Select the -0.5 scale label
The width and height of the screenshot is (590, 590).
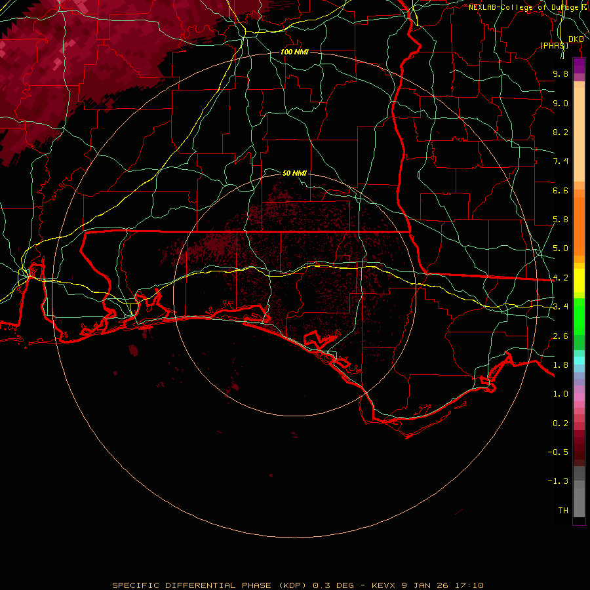coord(558,452)
